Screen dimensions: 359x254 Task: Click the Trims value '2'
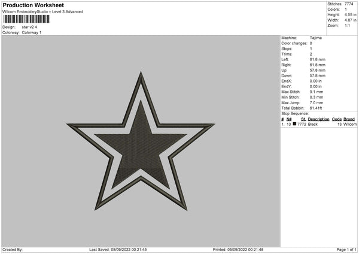point(311,54)
